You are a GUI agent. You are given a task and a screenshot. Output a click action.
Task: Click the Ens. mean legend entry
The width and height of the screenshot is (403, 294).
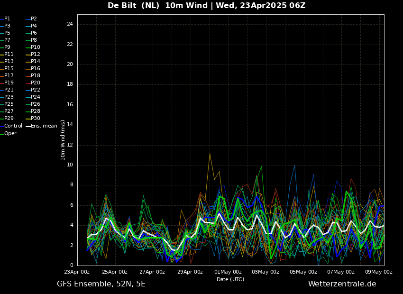click(44, 126)
